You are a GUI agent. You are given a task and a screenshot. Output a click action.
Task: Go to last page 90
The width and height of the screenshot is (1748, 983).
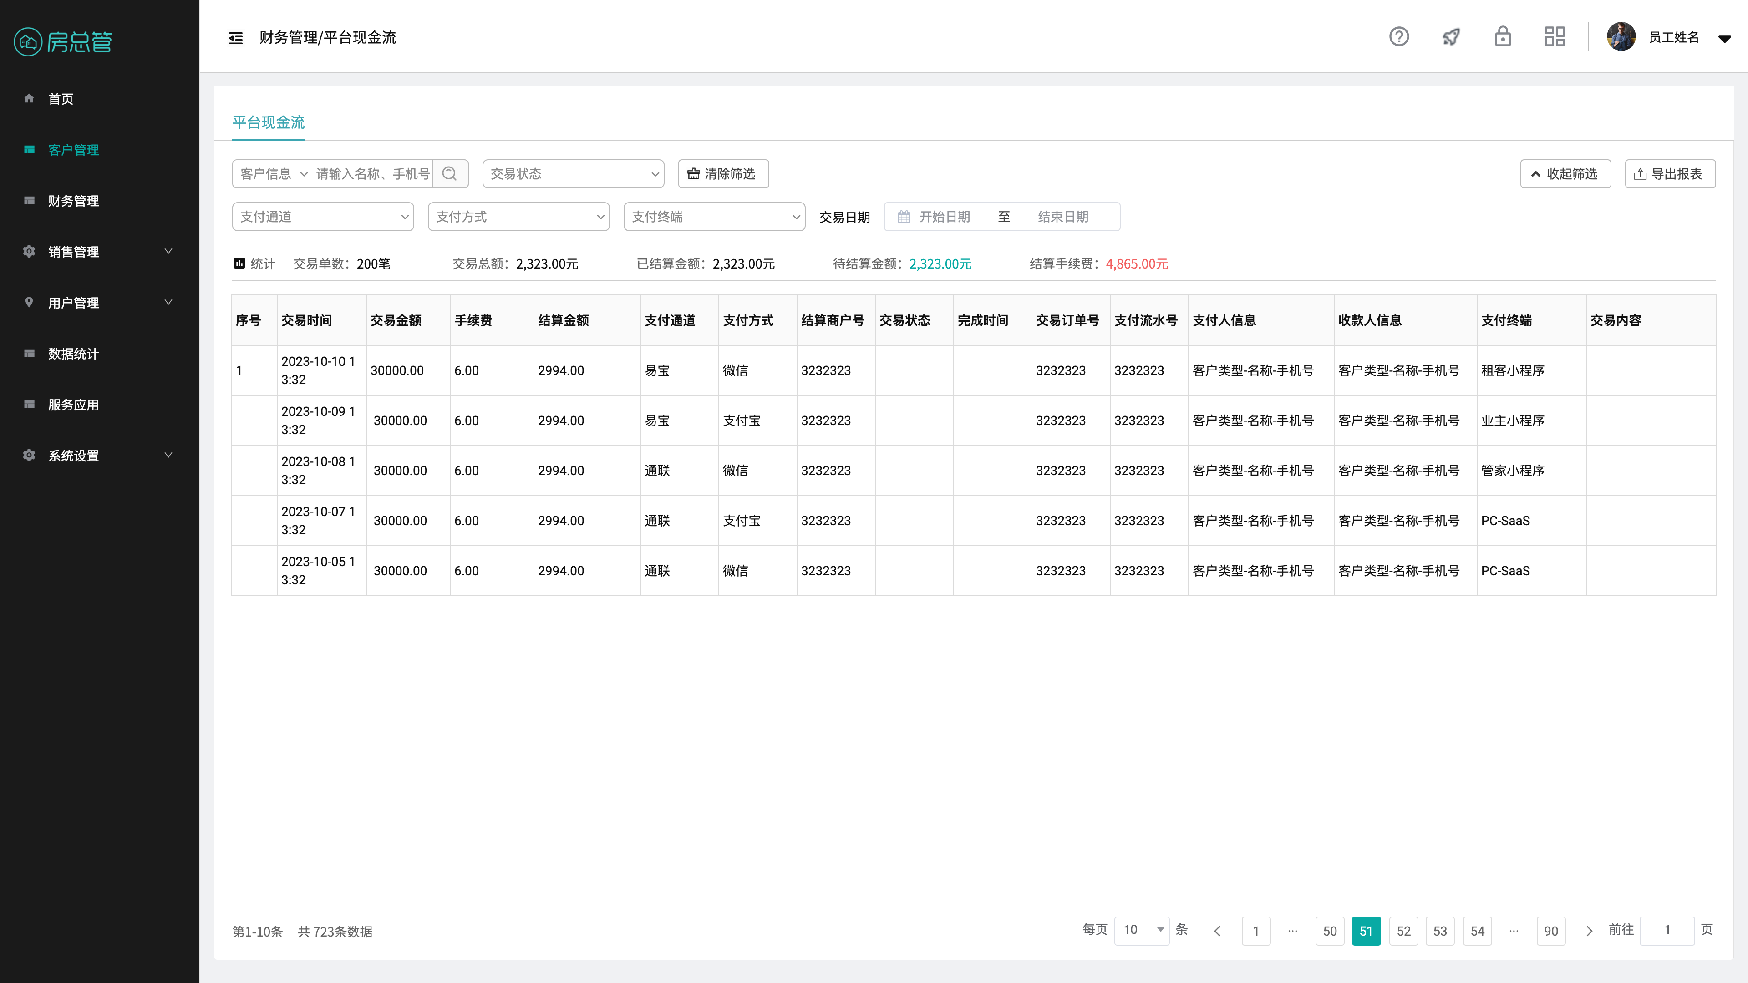pos(1551,931)
